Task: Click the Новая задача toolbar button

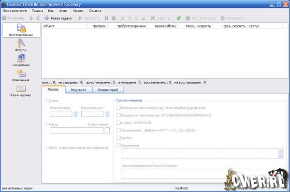Action: click(58, 18)
